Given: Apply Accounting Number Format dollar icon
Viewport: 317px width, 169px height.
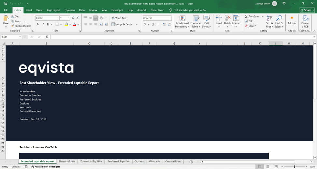Looking at the screenshot, I should [145, 24].
